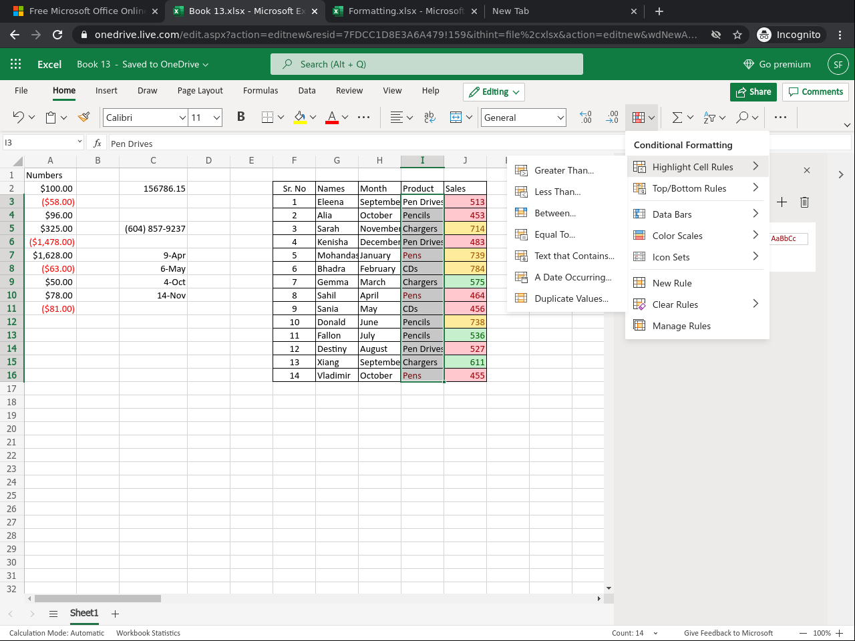Select the Format Painter tool
This screenshot has height=641, width=855.
point(83,118)
